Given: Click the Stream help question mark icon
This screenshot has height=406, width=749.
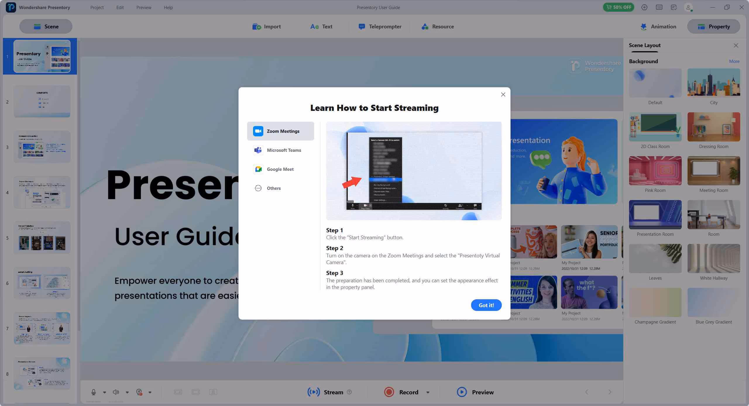Looking at the screenshot, I should (x=349, y=392).
